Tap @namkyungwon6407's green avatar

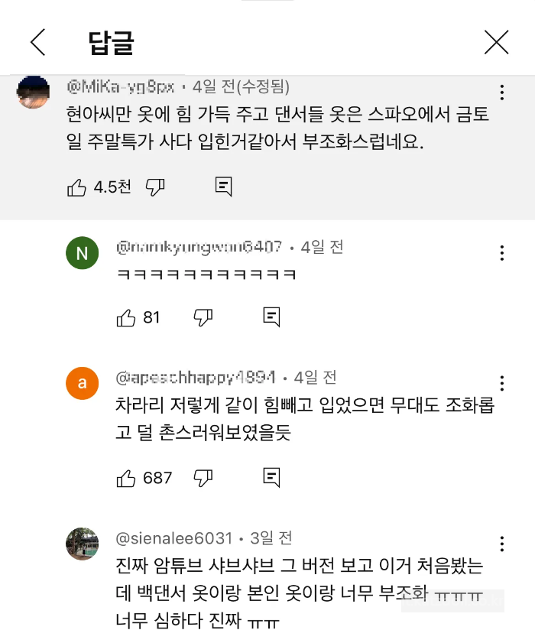(x=83, y=253)
